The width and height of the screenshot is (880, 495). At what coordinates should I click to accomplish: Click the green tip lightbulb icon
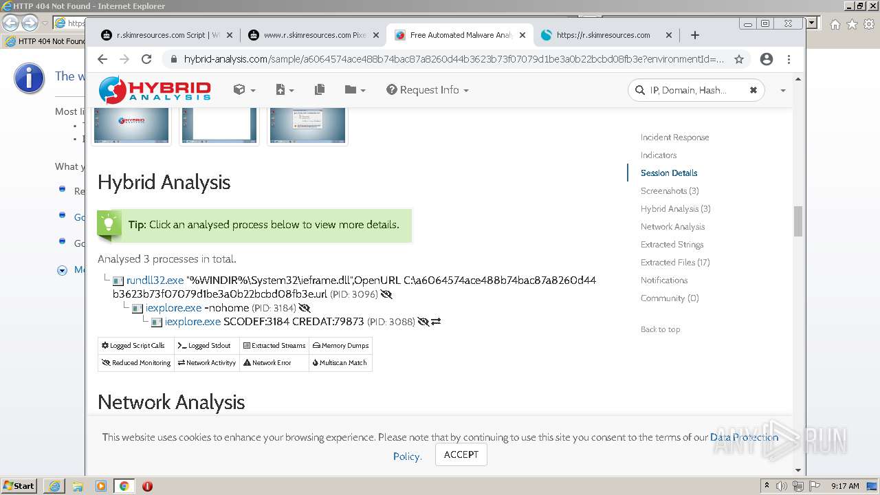tap(109, 224)
